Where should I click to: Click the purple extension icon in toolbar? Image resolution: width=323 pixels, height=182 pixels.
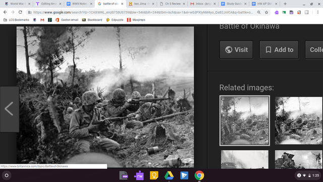point(277,12)
